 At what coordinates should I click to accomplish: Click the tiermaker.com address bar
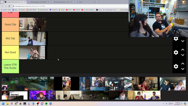coord(70,6)
